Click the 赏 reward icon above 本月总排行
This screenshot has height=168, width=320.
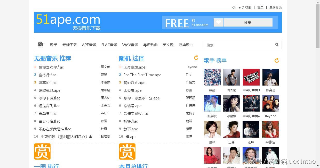127,152
